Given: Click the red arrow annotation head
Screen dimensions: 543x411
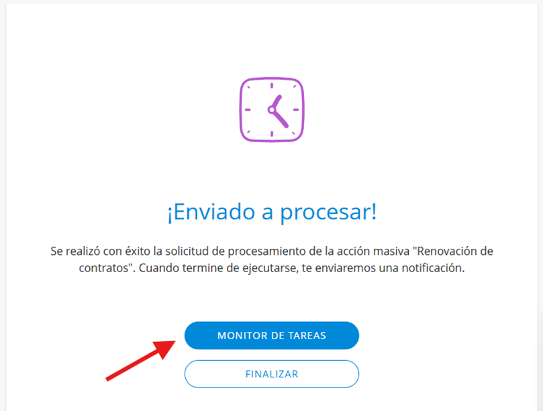Looking at the screenshot, I should [x=164, y=349].
